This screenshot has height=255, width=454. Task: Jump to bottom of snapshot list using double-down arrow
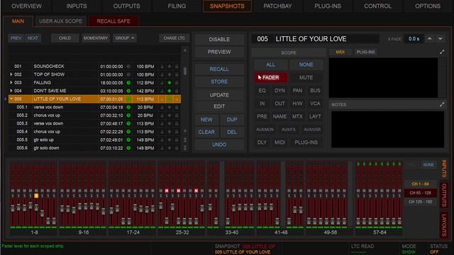185,148
